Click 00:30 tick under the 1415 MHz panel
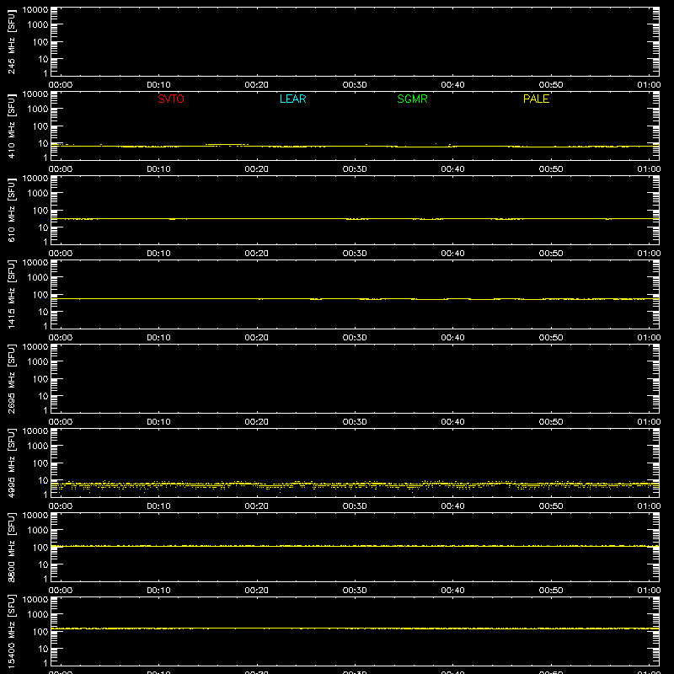 pos(355,338)
